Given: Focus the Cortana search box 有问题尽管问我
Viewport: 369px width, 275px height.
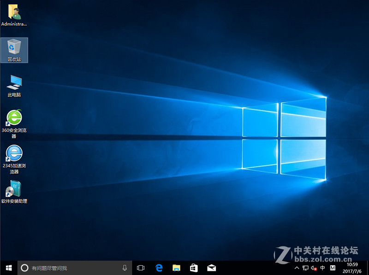Looking at the screenshot, I should pyautogui.click(x=75, y=268).
